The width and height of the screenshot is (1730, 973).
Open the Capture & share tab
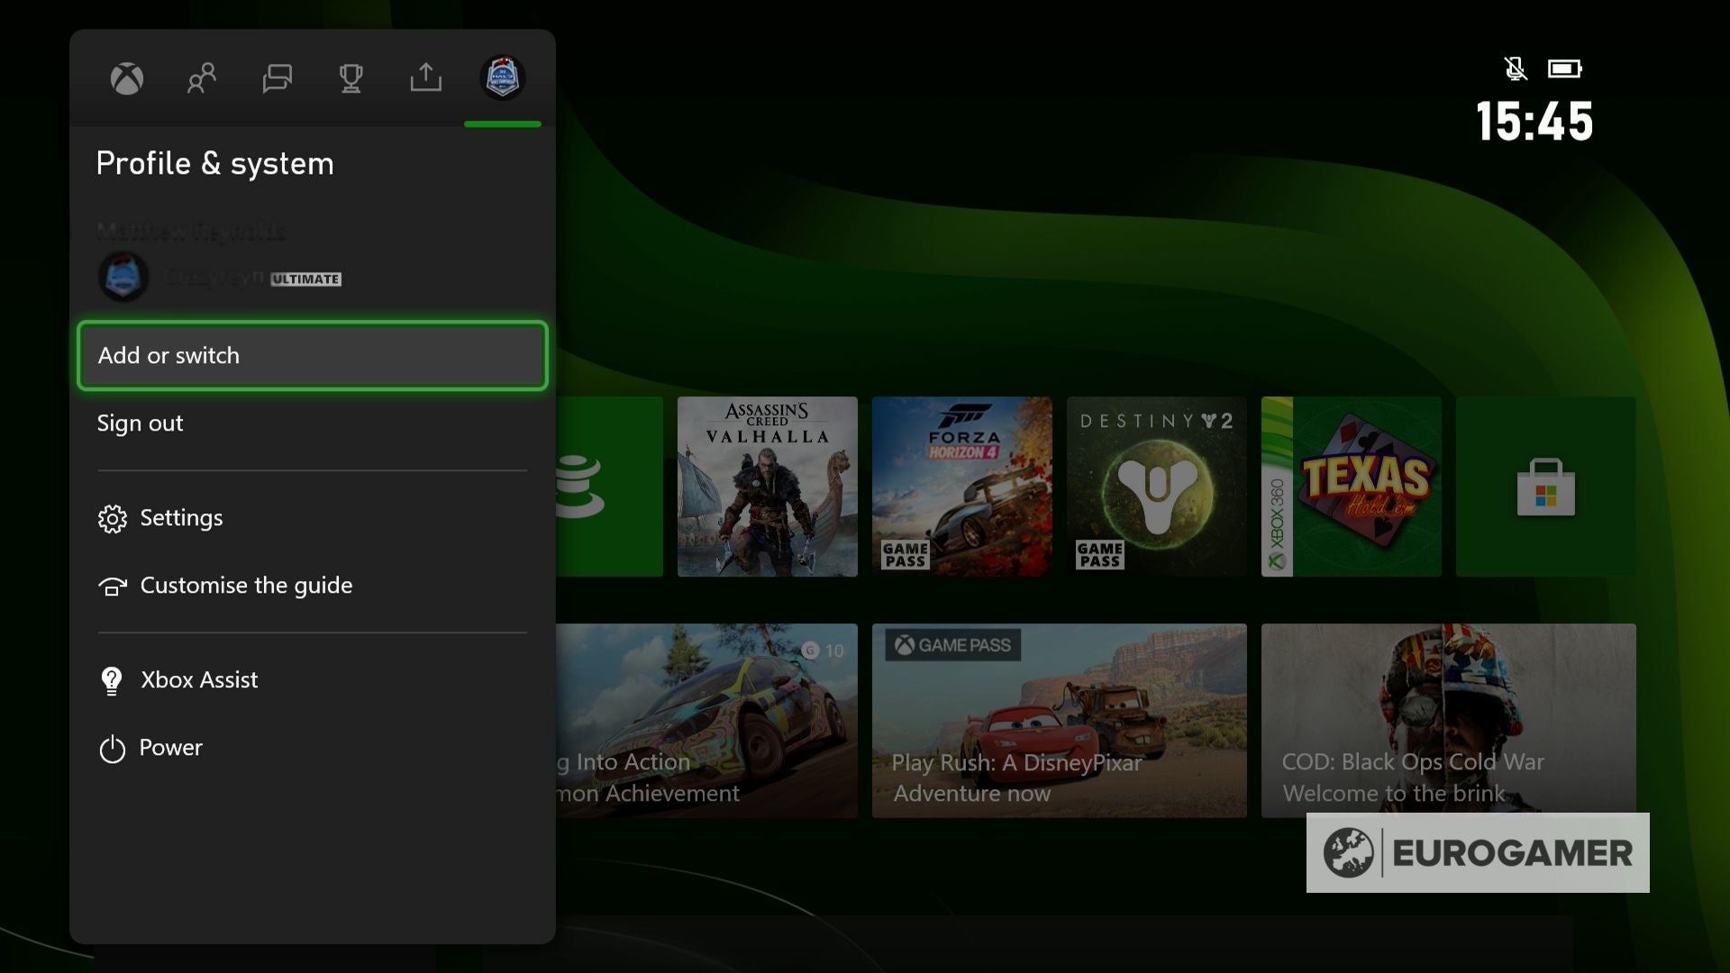click(x=426, y=78)
